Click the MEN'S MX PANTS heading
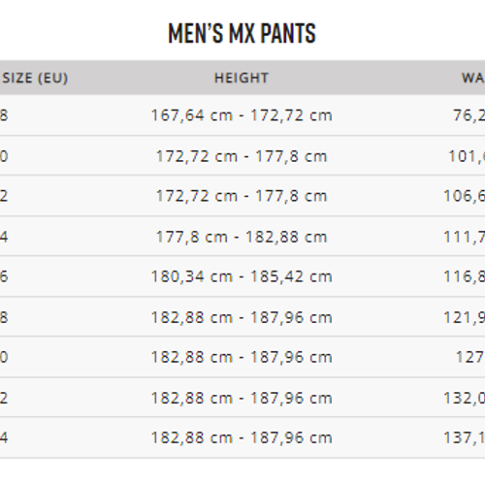Viewport: 485px width, 485px height. click(x=242, y=33)
